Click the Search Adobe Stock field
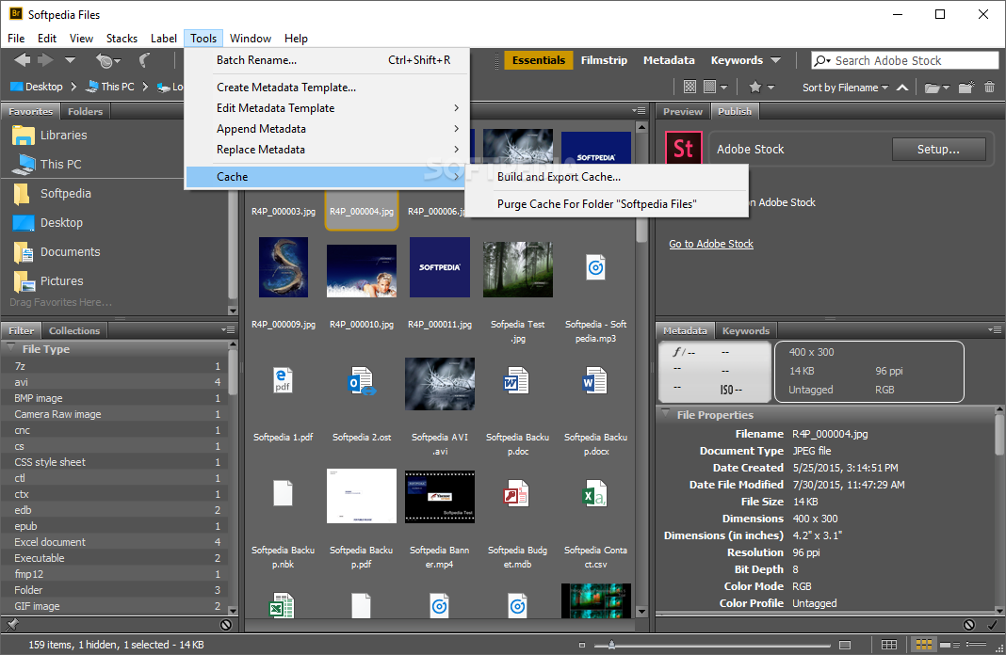Screen dimensions: 1006x655 click(x=904, y=60)
